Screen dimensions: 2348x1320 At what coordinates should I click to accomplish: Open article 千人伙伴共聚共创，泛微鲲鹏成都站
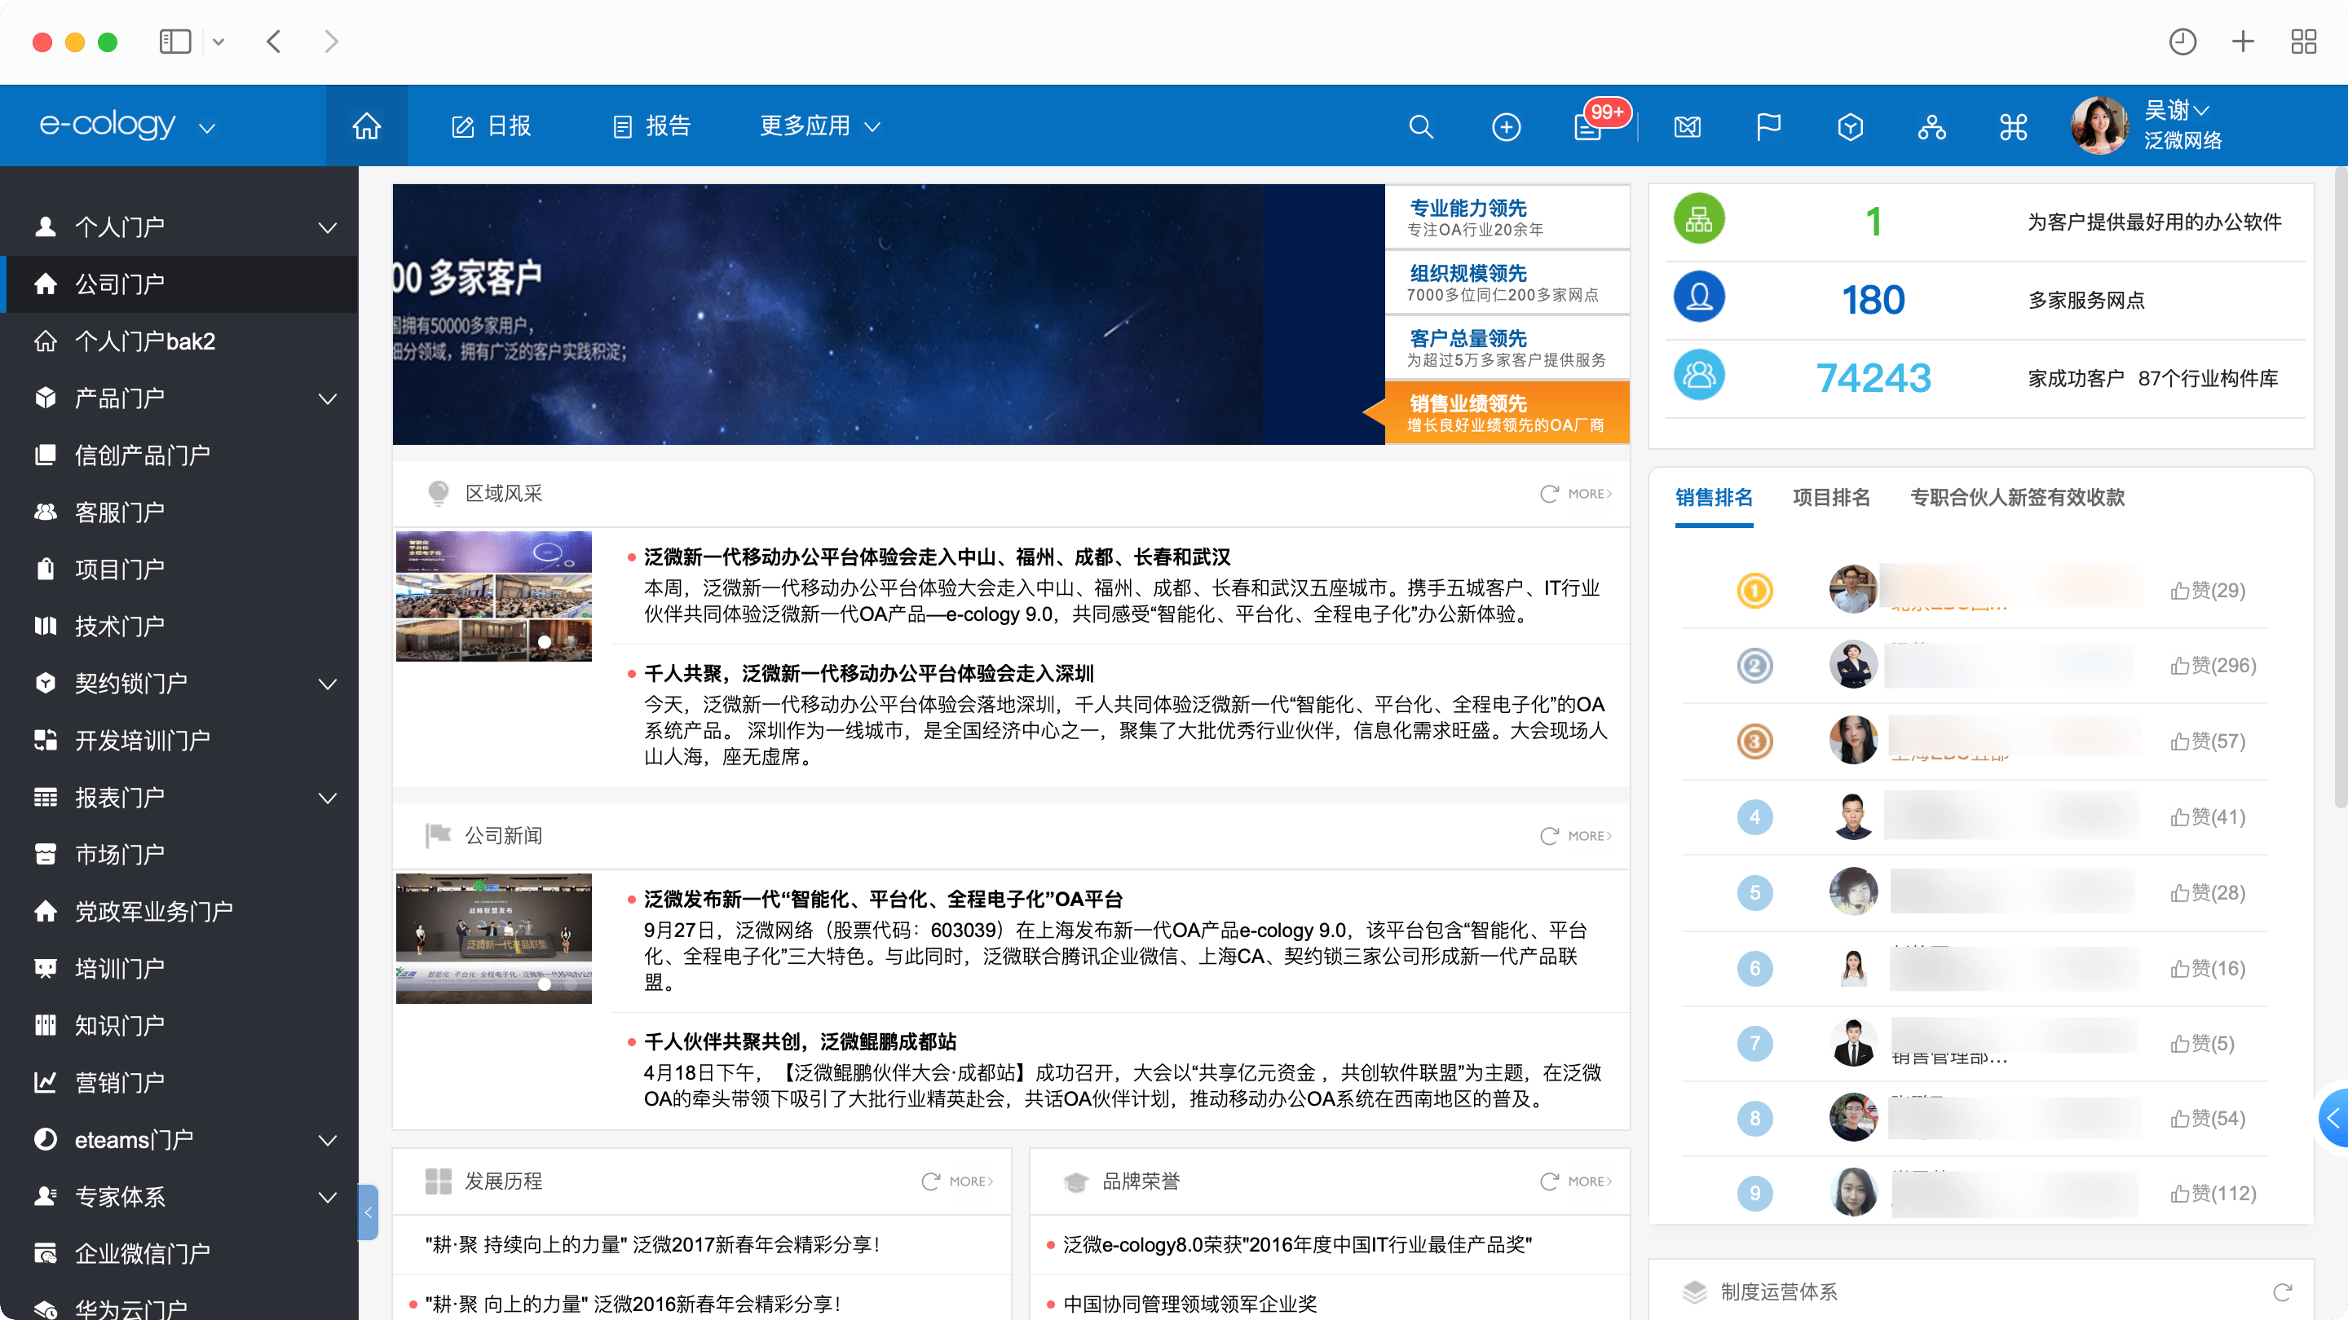(801, 1041)
